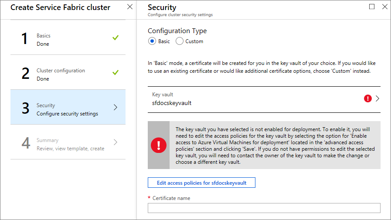Click the large red warning icon in message box

158,145
